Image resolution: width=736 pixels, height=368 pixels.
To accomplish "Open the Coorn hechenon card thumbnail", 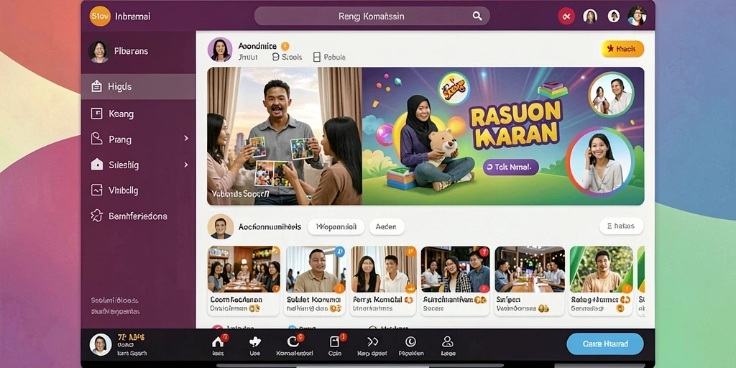I will 244,269.
